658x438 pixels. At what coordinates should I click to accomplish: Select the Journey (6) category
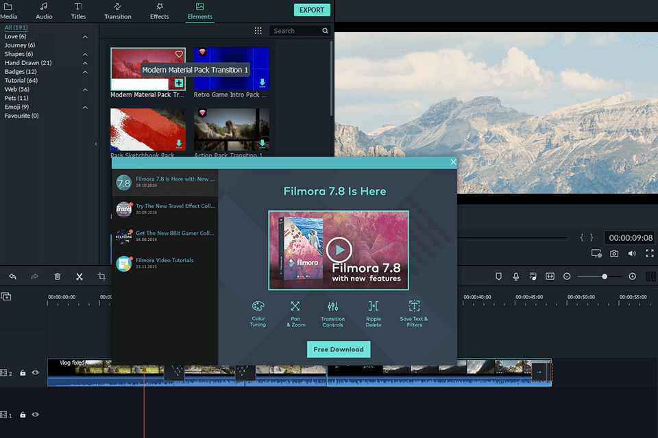click(x=20, y=45)
